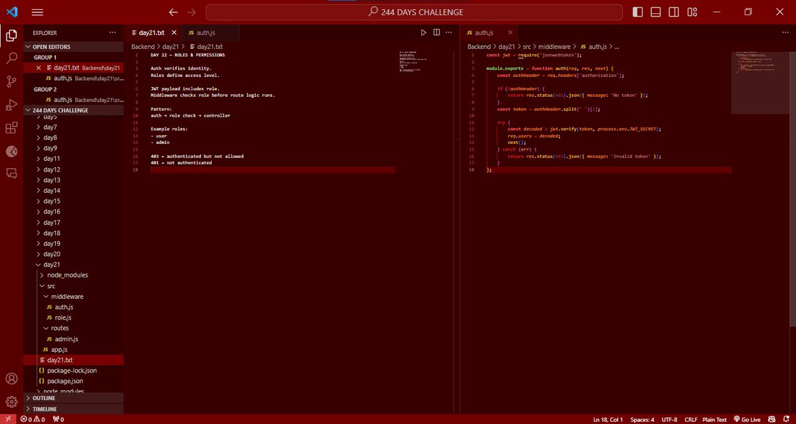Open the remote window indicator
The height and width of the screenshot is (424, 796).
click(x=8, y=419)
